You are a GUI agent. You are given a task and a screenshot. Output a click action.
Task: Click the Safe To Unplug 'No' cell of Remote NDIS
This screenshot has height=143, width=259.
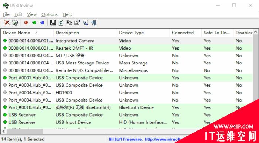point(207,70)
